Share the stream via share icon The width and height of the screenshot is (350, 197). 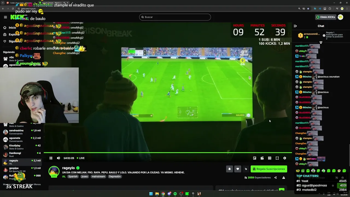(x=275, y=178)
